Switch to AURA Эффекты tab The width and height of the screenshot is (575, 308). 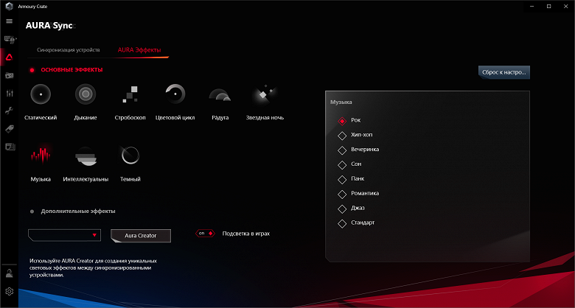click(139, 50)
